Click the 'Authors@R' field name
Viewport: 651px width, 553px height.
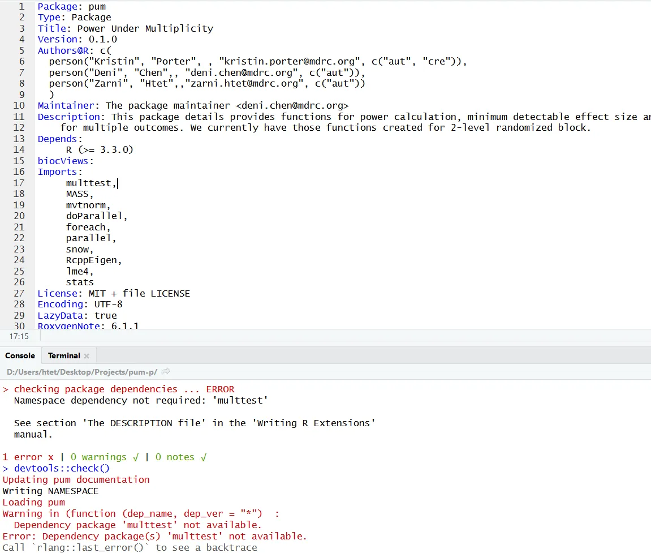point(63,50)
